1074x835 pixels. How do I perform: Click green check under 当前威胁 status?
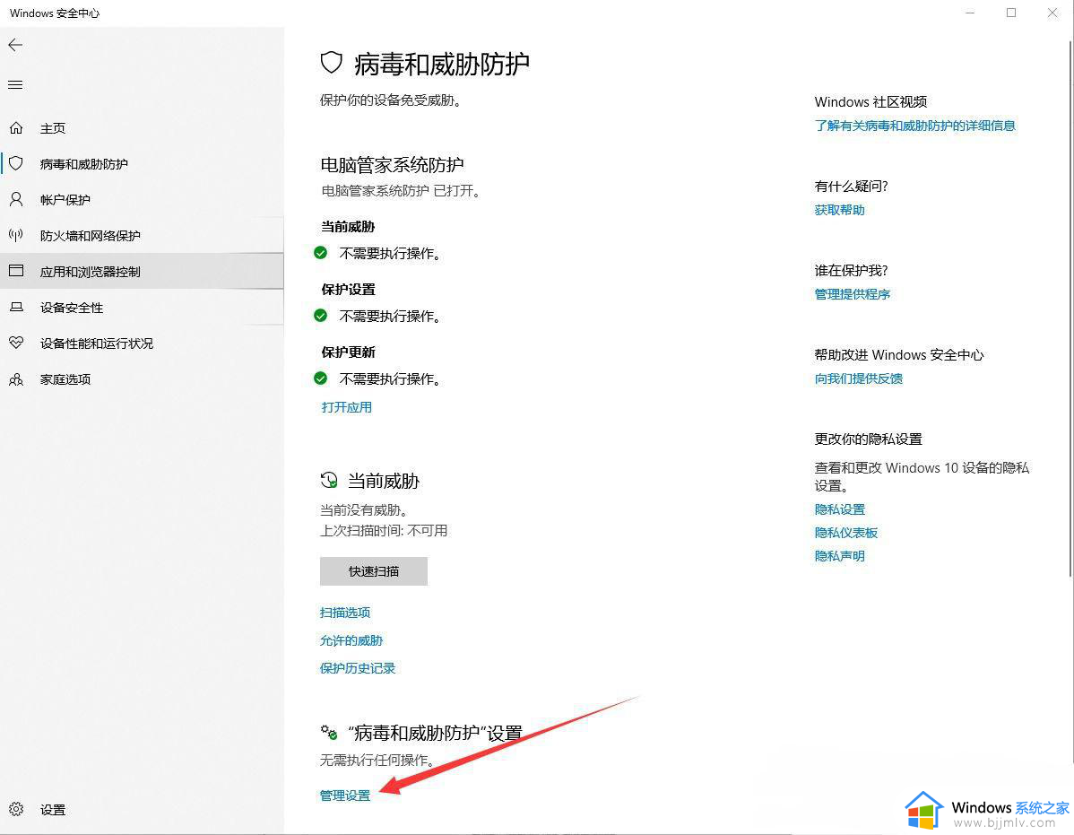[321, 253]
